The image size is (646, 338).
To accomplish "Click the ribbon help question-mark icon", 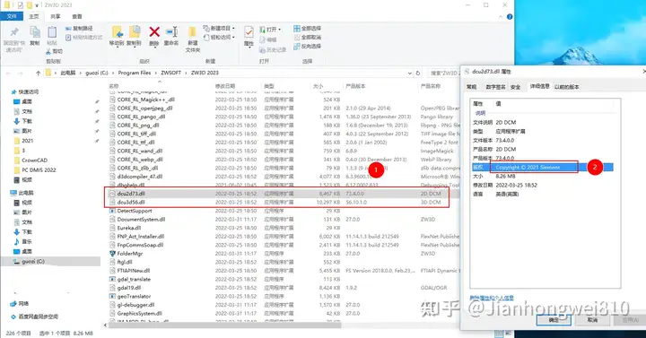I will 510,17.
